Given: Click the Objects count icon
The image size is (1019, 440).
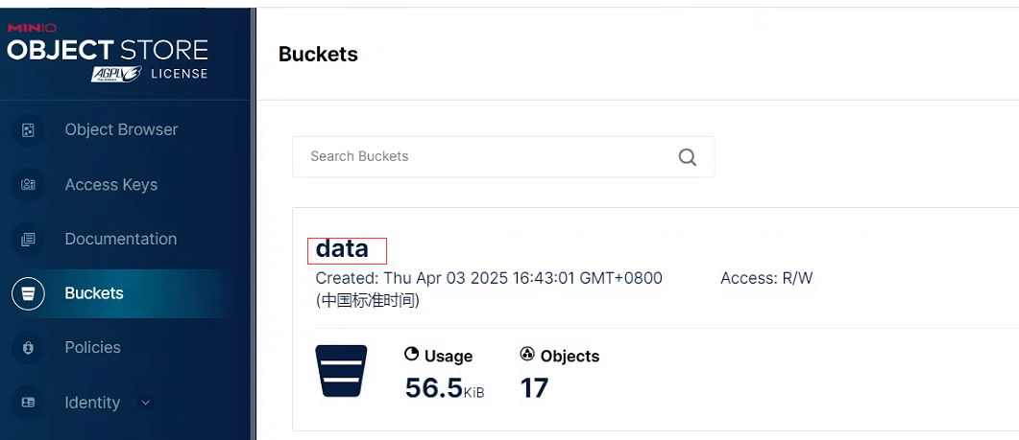Looking at the screenshot, I should pyautogui.click(x=527, y=355).
